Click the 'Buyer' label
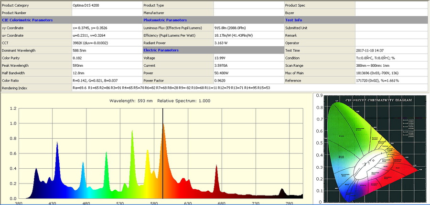The image size is (430, 205). [290, 13]
